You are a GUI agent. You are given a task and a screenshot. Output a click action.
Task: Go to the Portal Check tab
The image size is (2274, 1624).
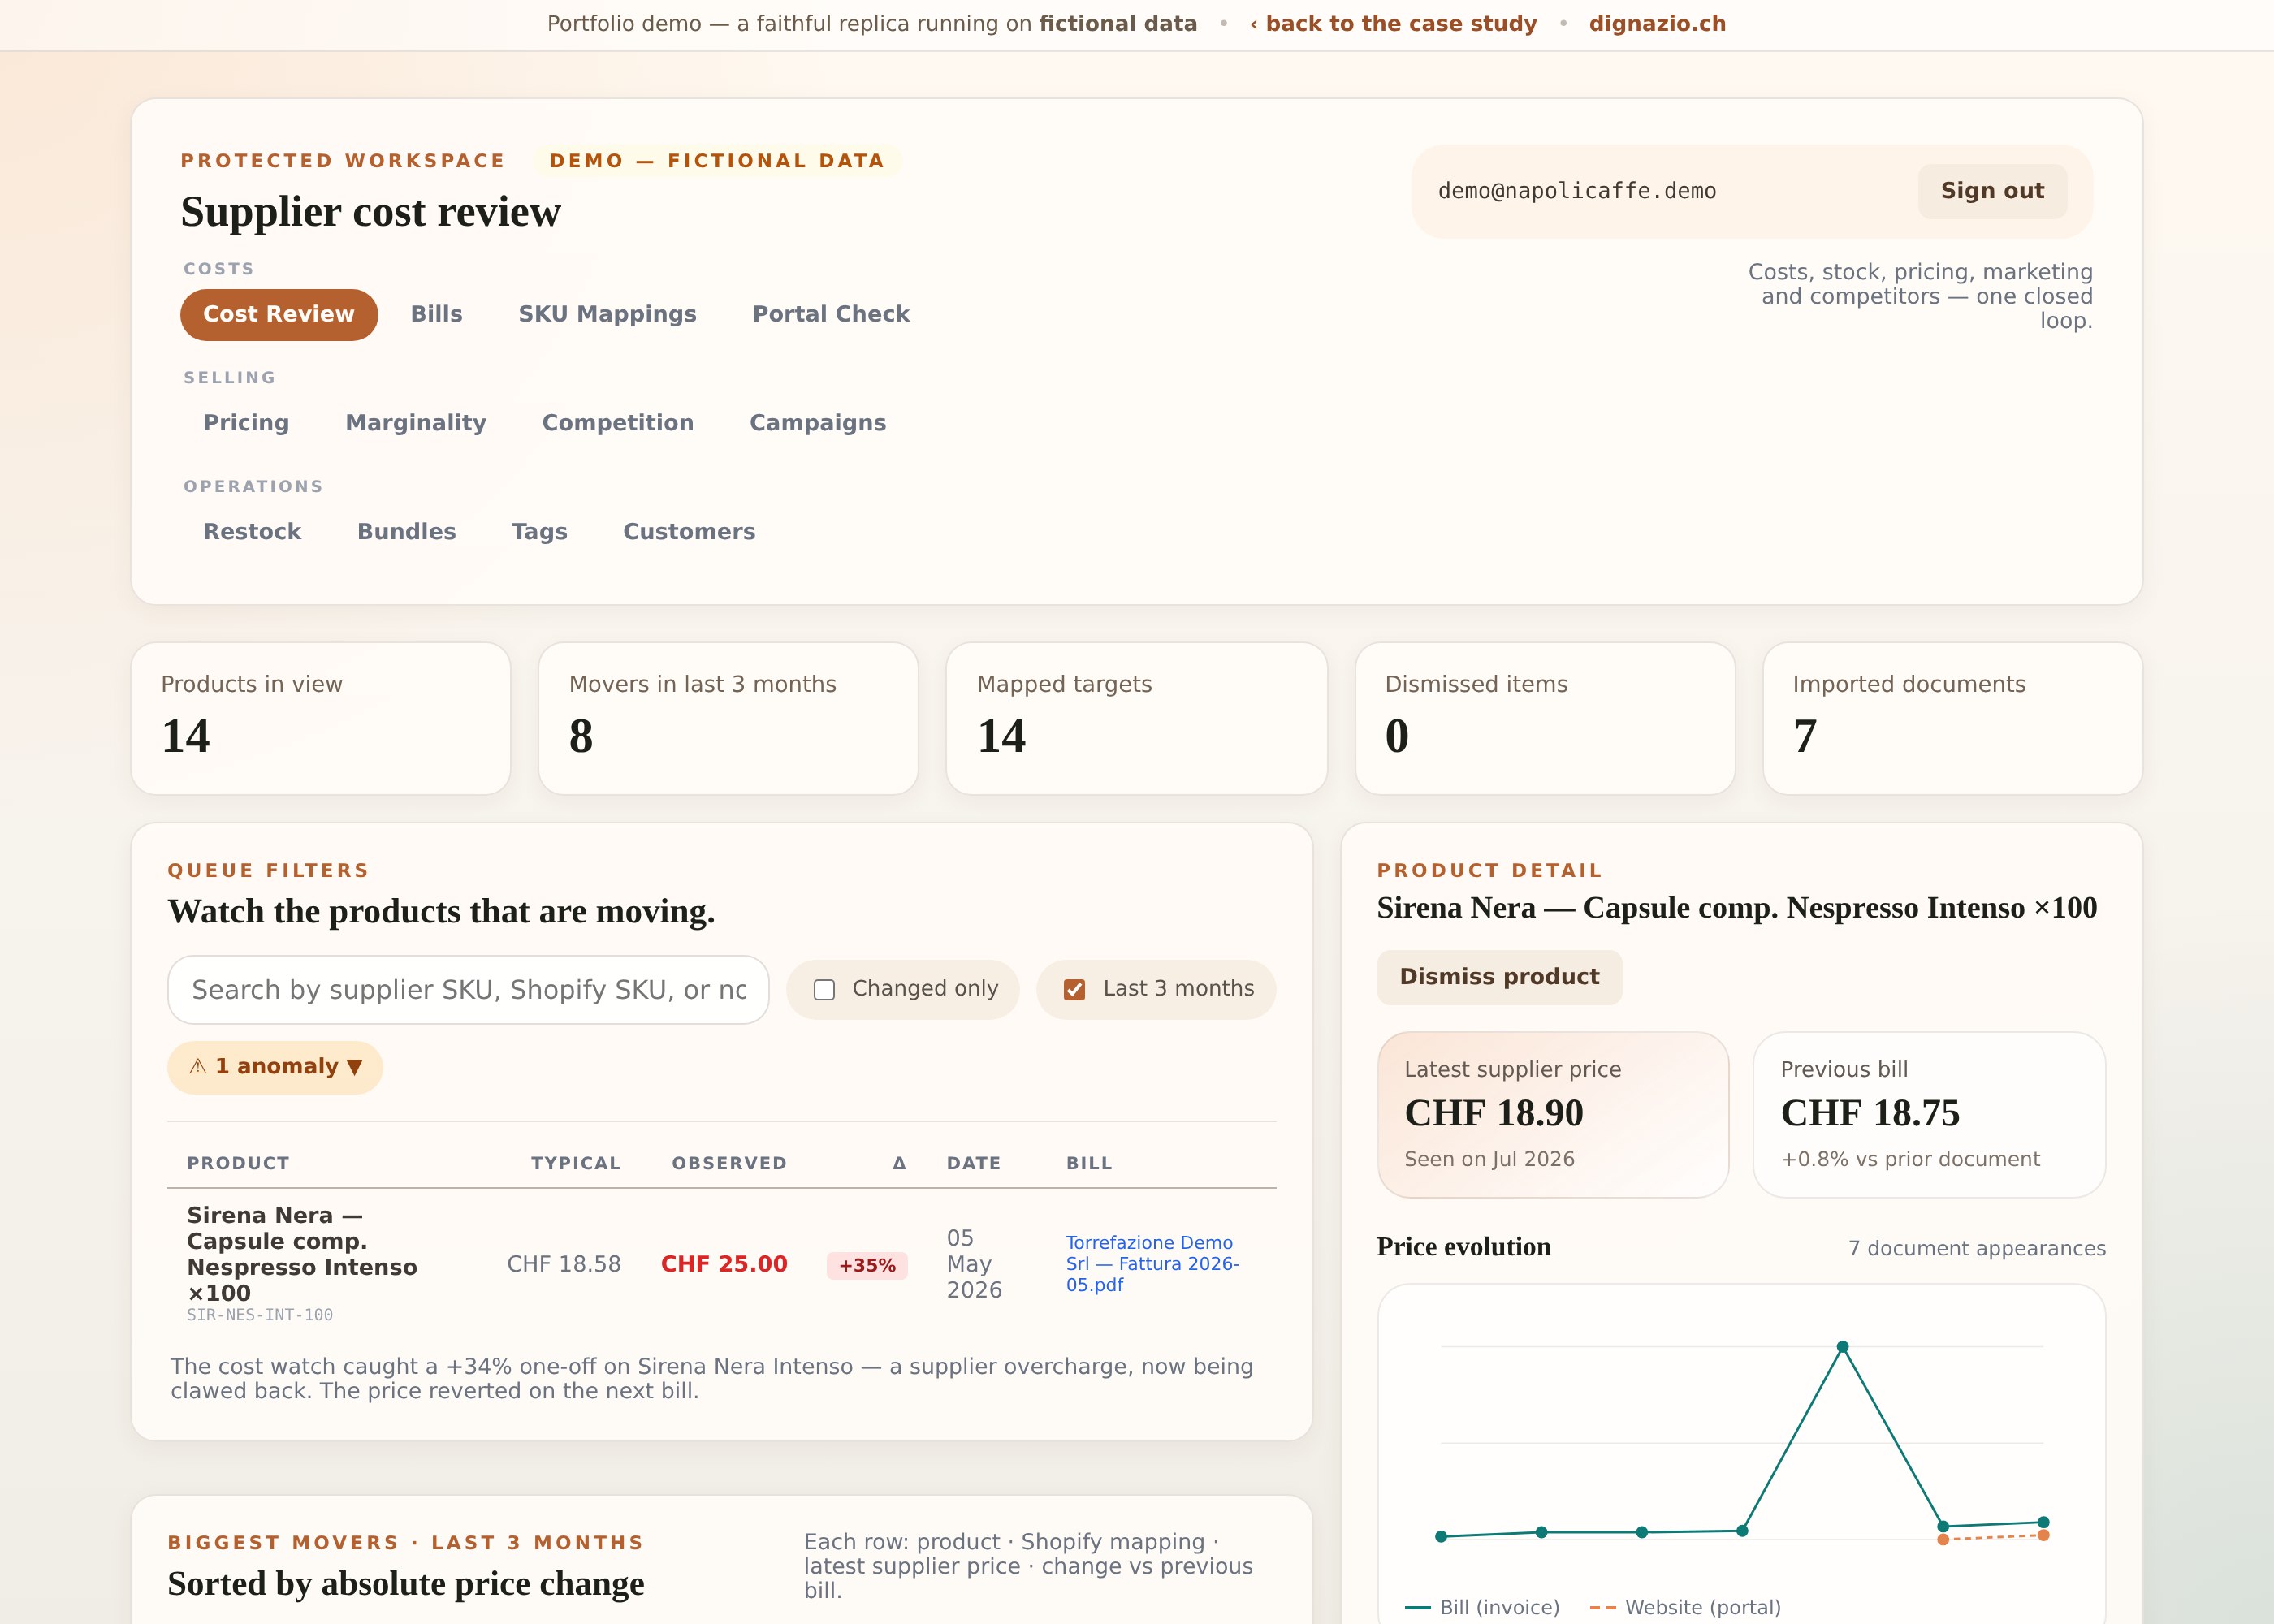[x=831, y=314]
